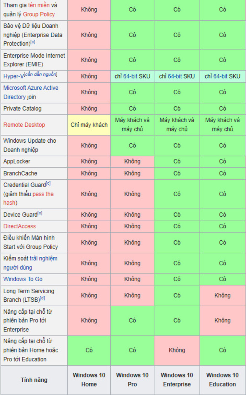
Task: Open the red "Group Policy" link in the domain row
Action: (x=39, y=14)
